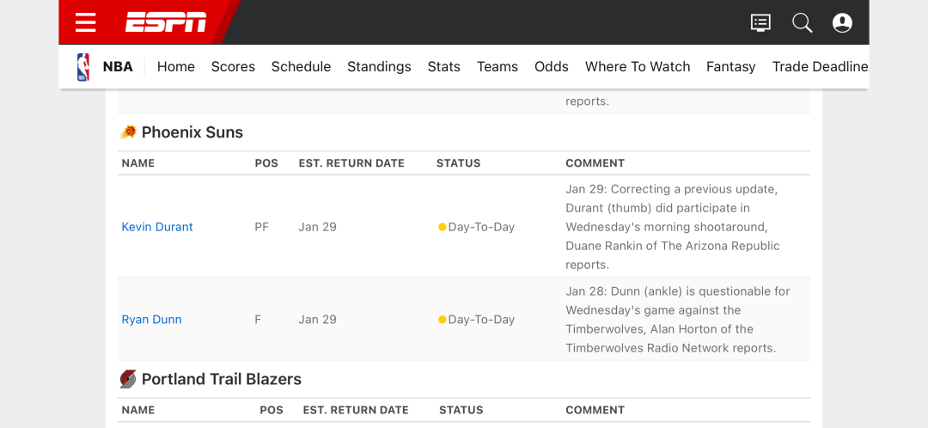View the Standings tab
928x428 pixels.
point(380,67)
